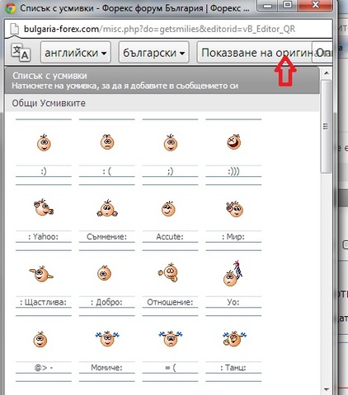Insert the sad :( smiley
The width and height of the screenshot is (348, 395).
[107, 142]
